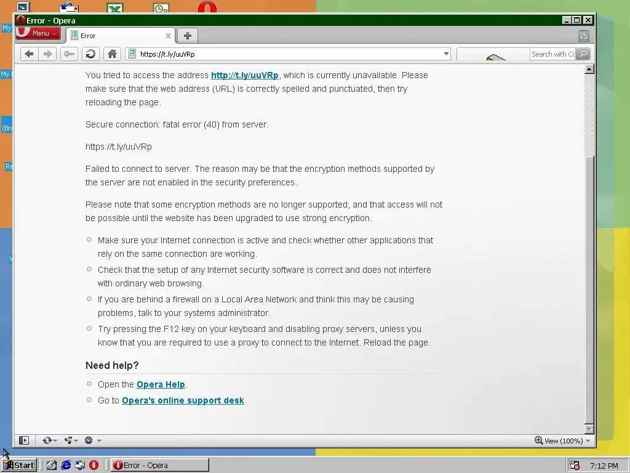Follow the http://t.ly/uuVRp link
The height and width of the screenshot is (473, 630).
244,75
